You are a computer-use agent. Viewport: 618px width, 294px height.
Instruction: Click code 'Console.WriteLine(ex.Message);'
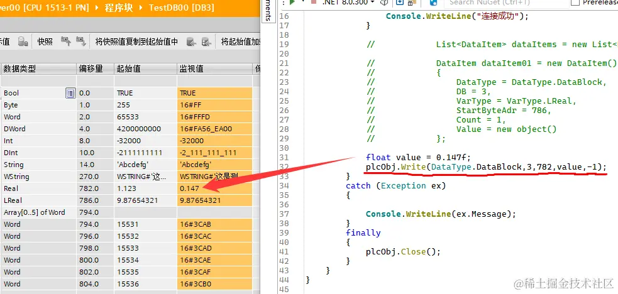coord(441,214)
